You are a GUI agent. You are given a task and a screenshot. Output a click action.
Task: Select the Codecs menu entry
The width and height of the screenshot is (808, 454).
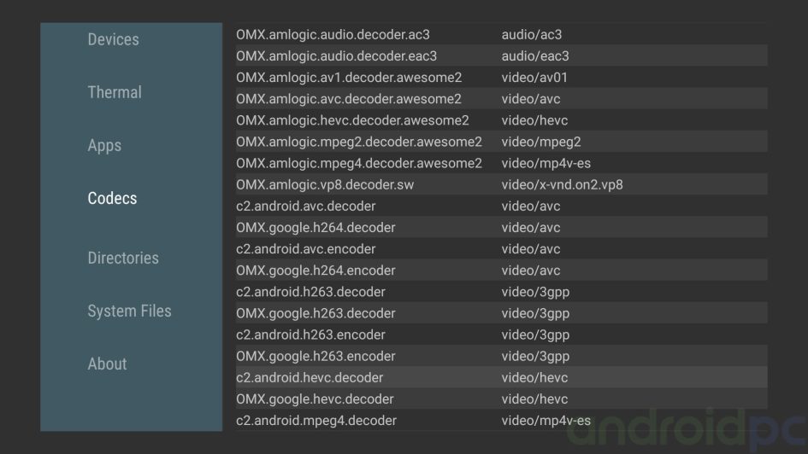(112, 198)
